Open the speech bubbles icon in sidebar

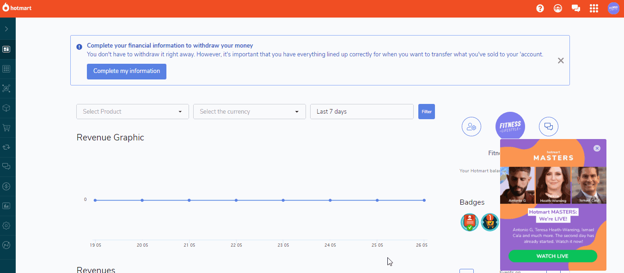click(x=6, y=166)
